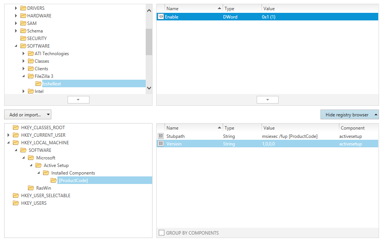Select the HKEY_USERS tree item

[x=34, y=203]
